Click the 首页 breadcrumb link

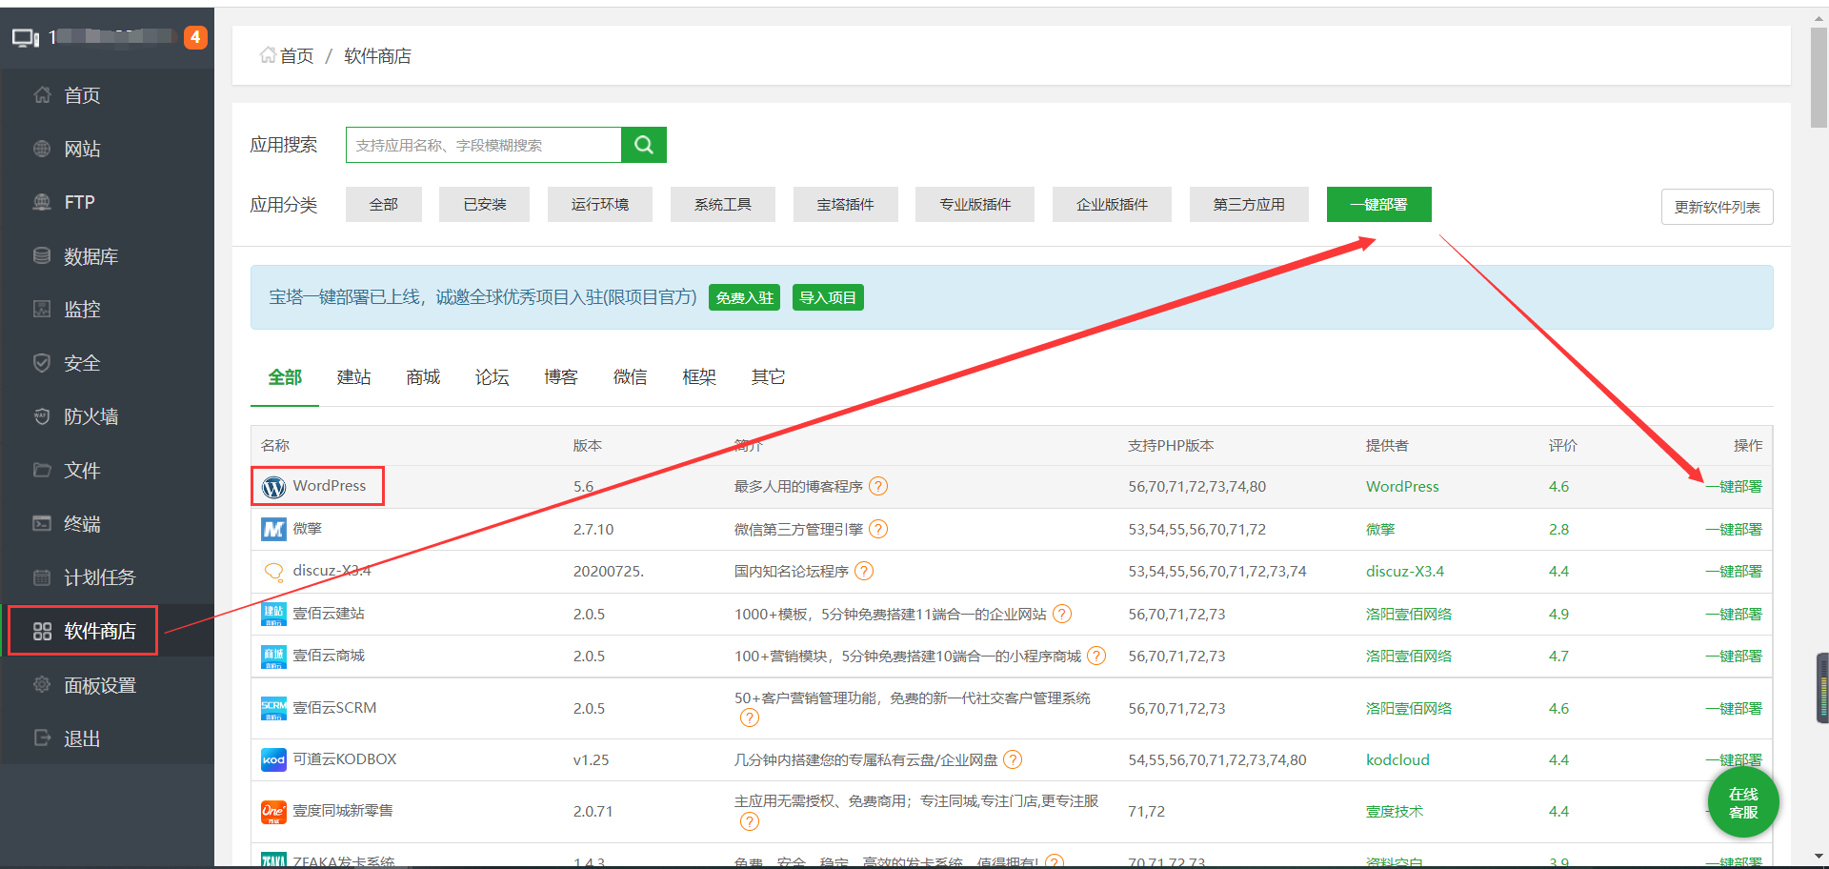[x=296, y=56]
